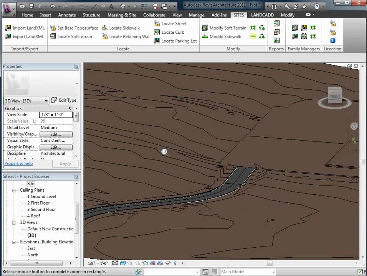Click the bottom book icon in Reports panel
The image size is (367, 276).
point(276,41)
